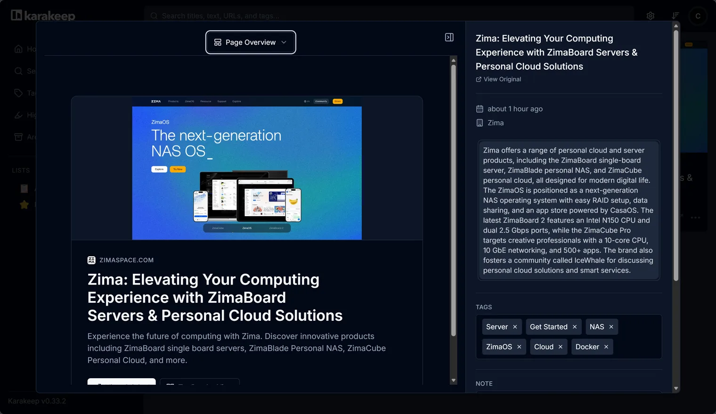Click the 'Karakeep v0.33.2' version text
716x414 pixels.
click(x=37, y=401)
